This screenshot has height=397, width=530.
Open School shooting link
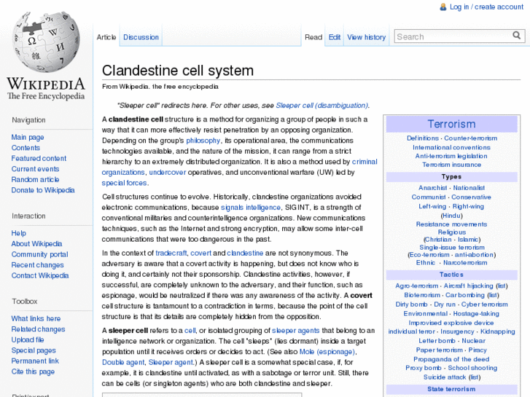point(472,368)
